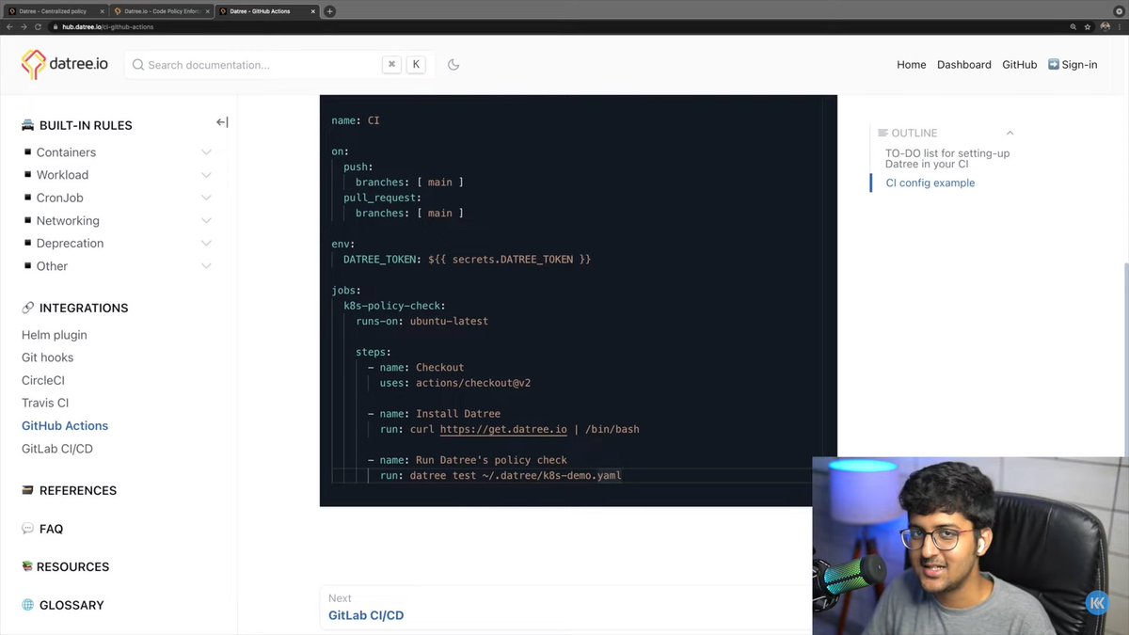Switch to Datree.io - Code Policy Enforcement tab
Image resolution: width=1129 pixels, height=635 pixels.
pos(162,11)
